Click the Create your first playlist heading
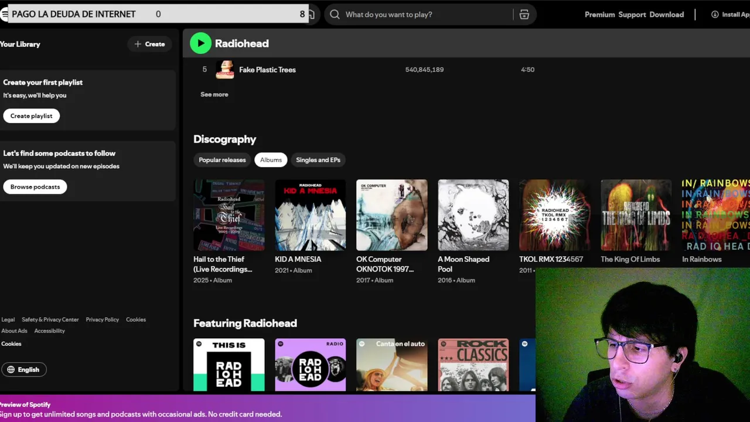The image size is (750, 422). [43, 83]
